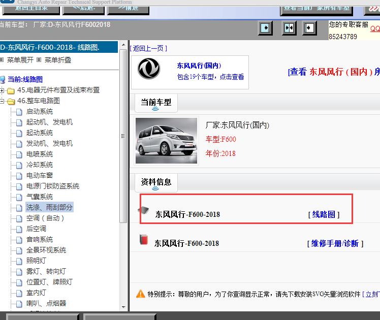Open 起动系统 in the tree

[40, 133]
